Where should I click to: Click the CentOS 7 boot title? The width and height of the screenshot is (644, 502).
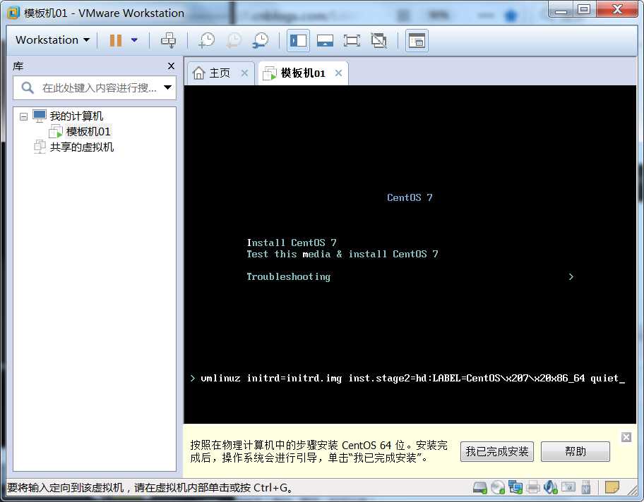tap(410, 197)
